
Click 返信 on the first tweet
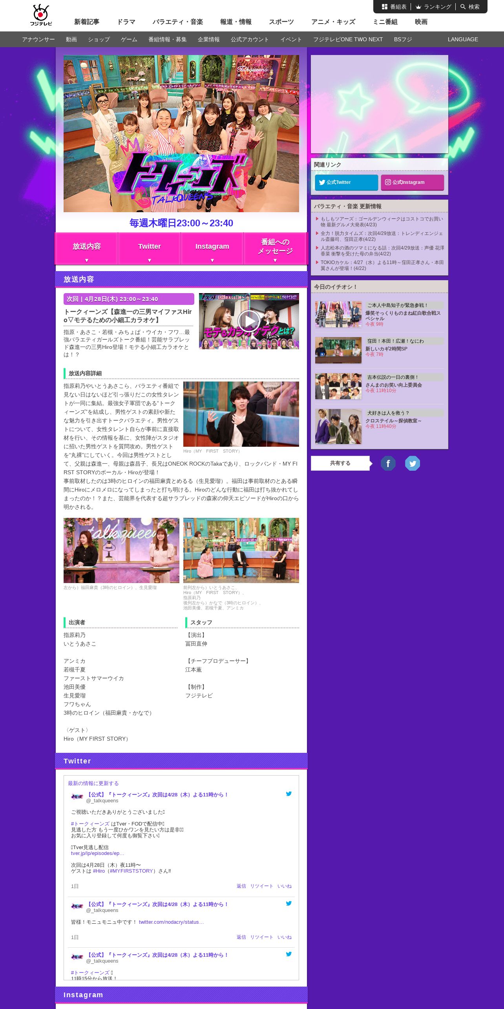(x=241, y=886)
